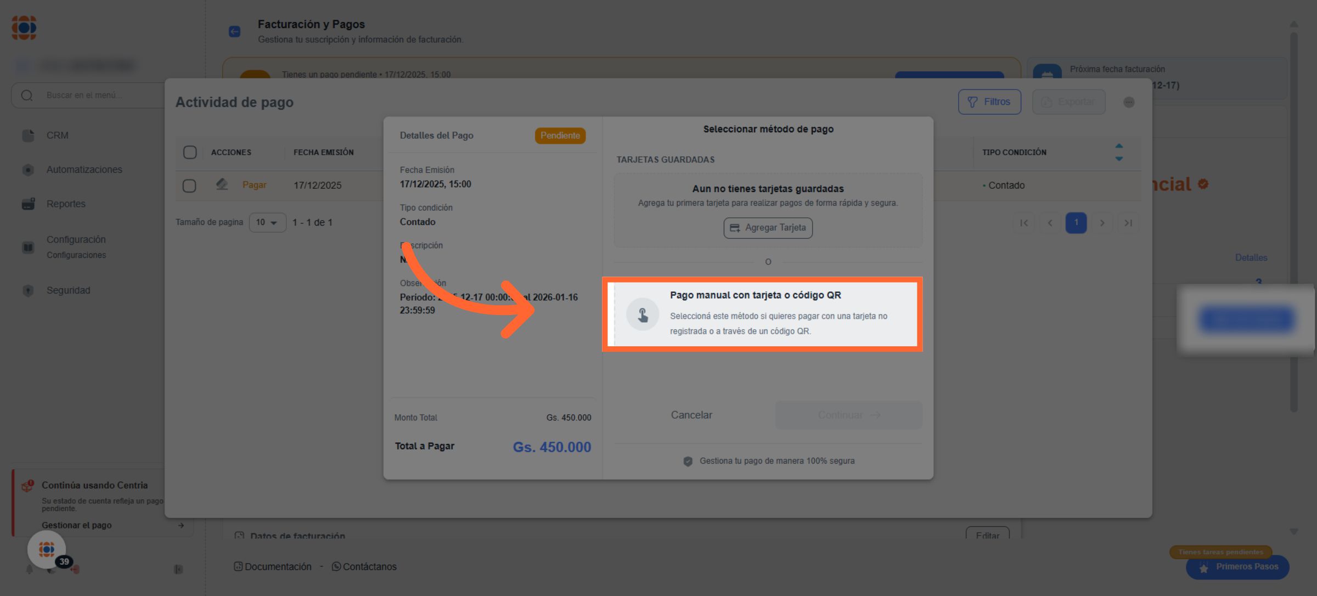Go to pagination page 1
Screen dimensions: 1317x596
coord(1076,223)
